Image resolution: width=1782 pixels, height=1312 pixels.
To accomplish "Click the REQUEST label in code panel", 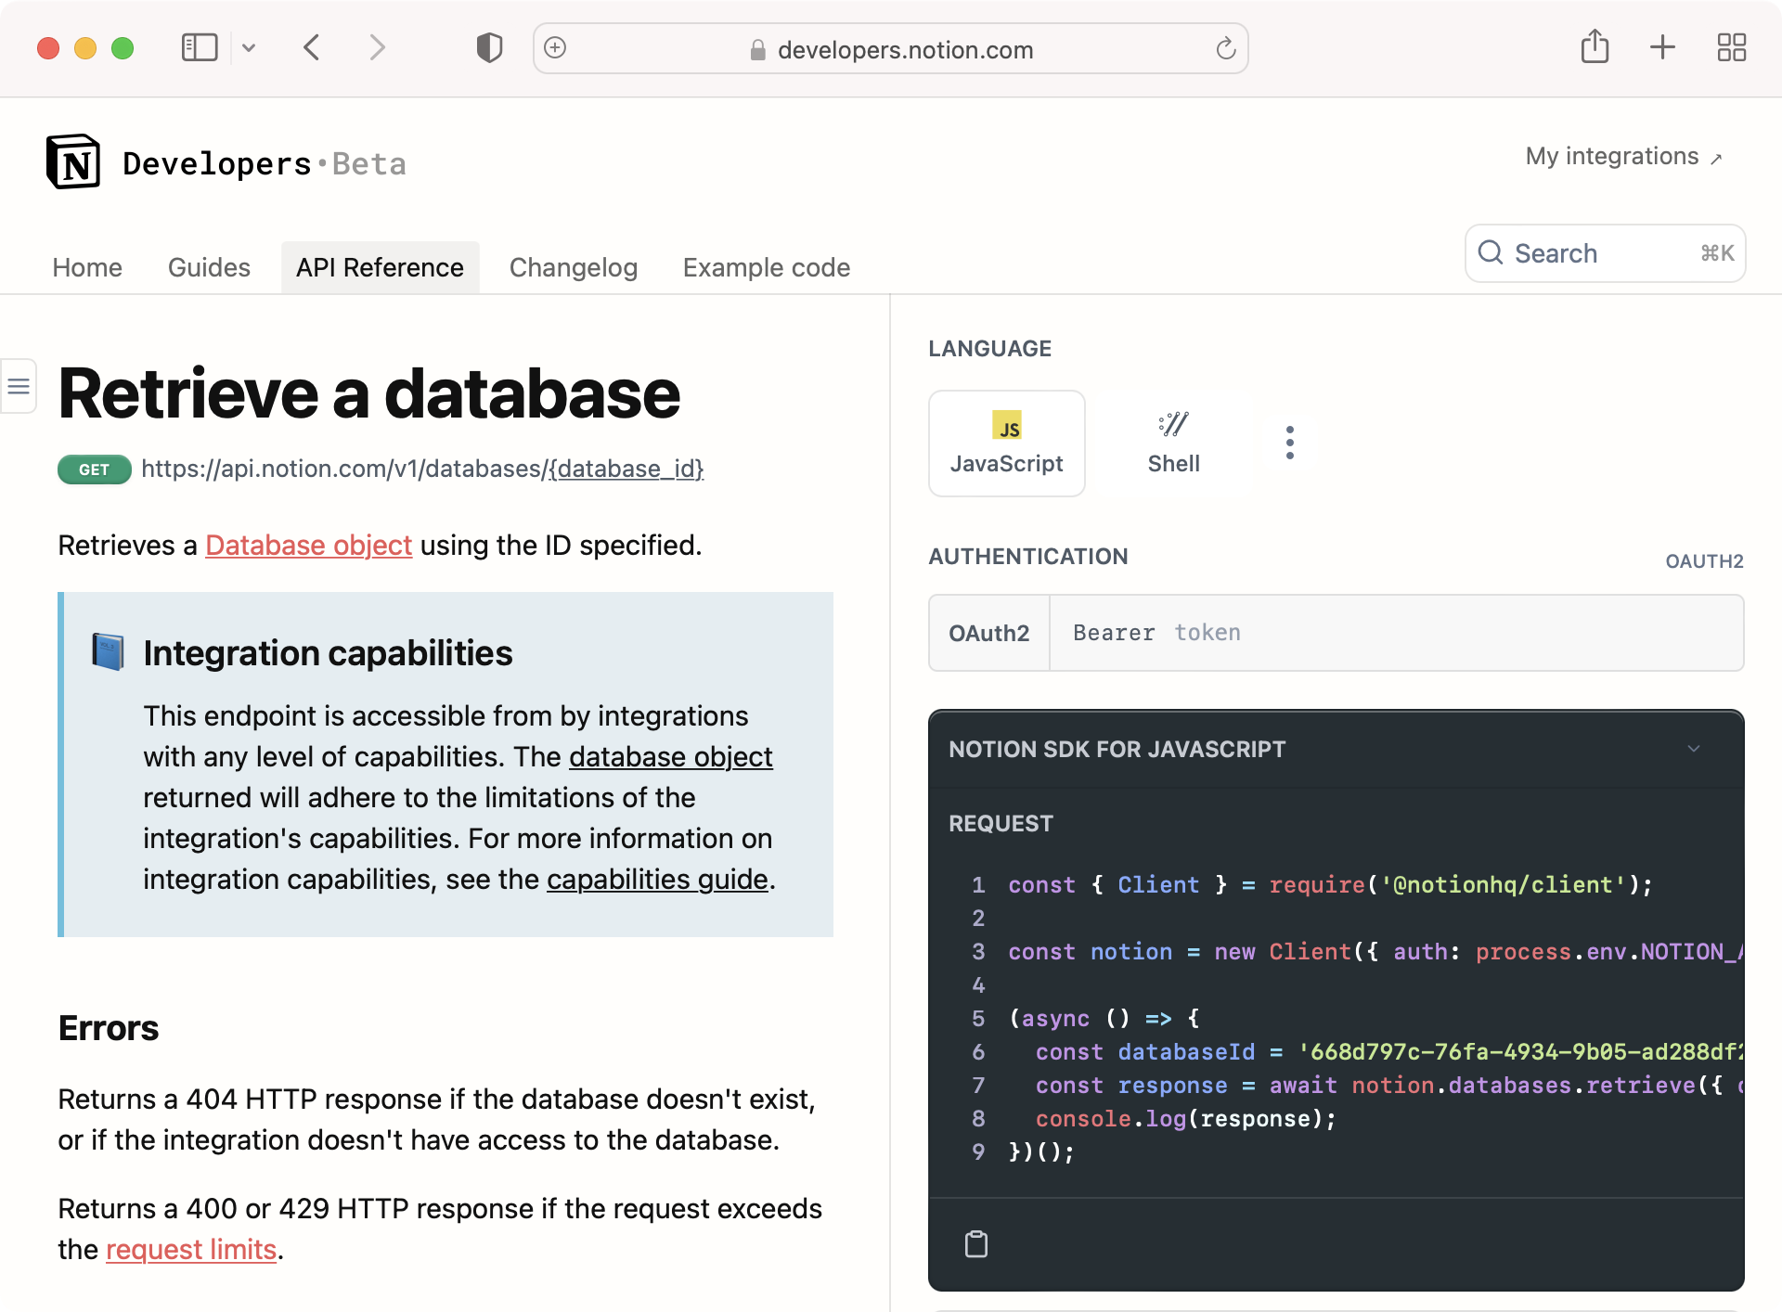I will coord(1001,824).
